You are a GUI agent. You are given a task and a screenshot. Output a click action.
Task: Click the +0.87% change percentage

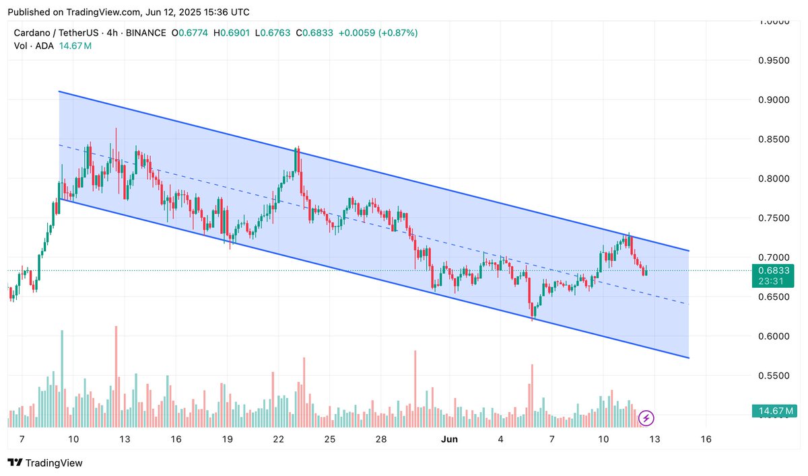[x=397, y=32]
